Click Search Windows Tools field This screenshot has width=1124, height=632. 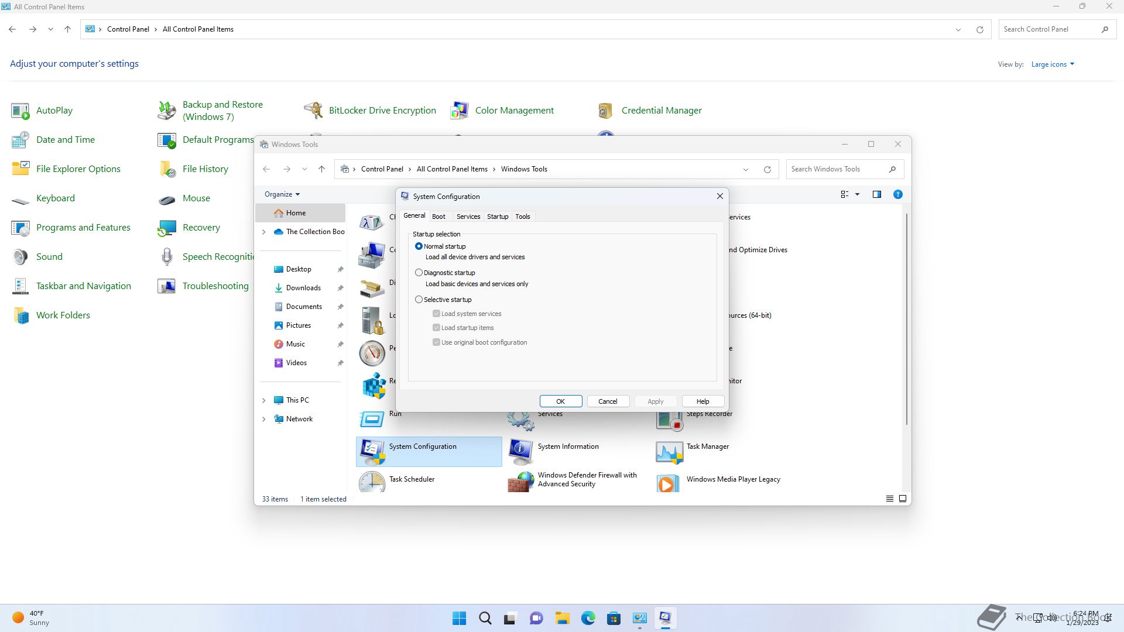[x=845, y=169]
